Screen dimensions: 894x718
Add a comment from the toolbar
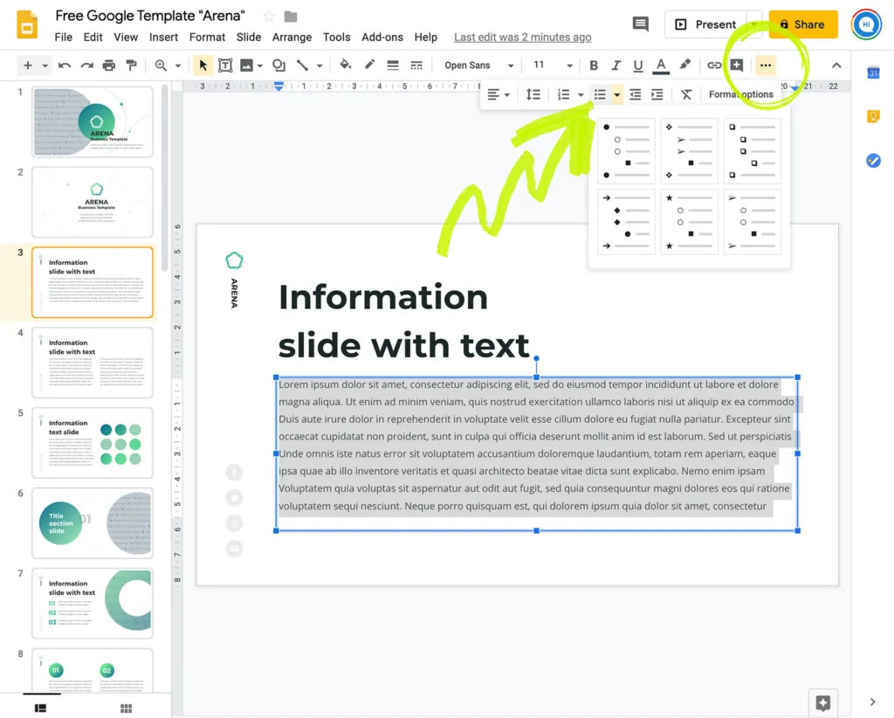pos(737,66)
